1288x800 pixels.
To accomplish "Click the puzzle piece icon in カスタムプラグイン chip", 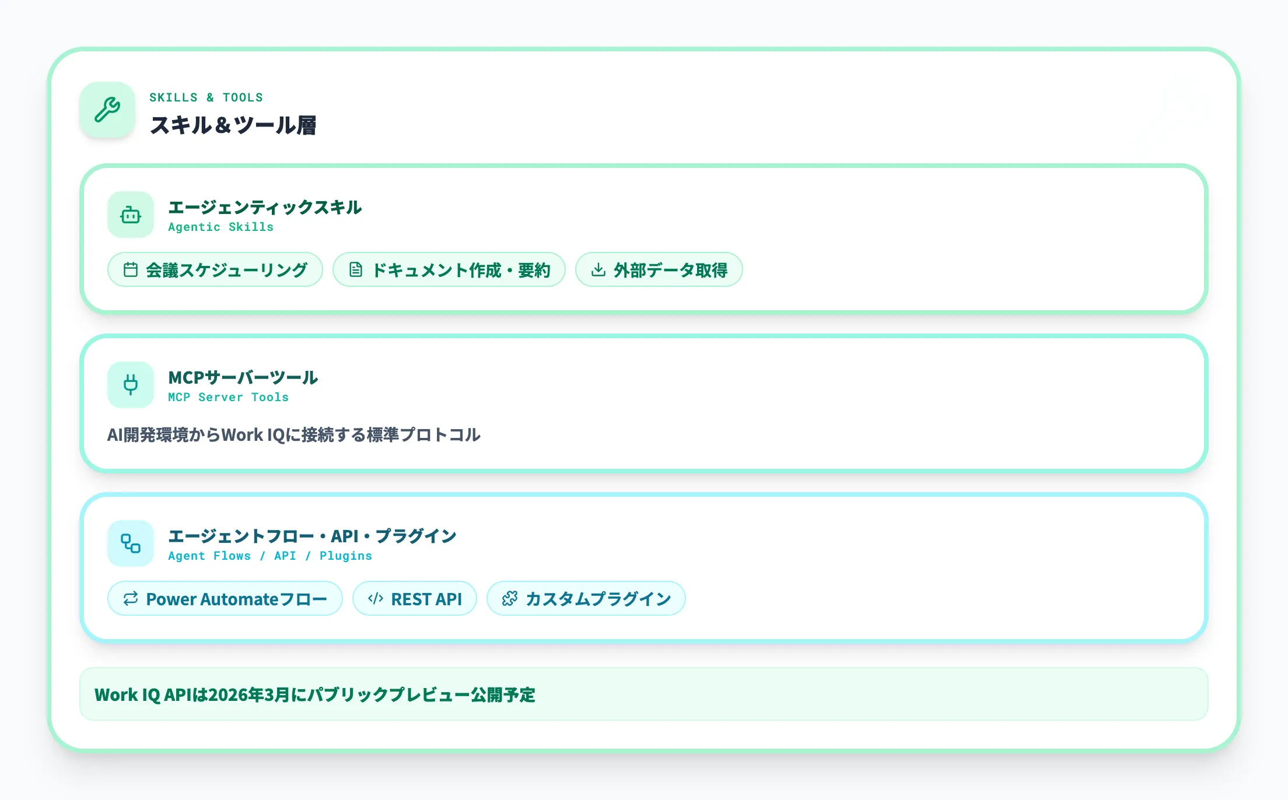I will tap(510, 599).
